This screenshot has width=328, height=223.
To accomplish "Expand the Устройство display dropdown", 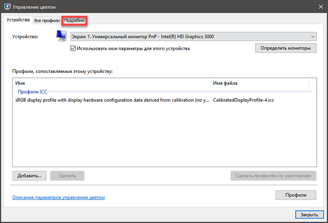I will (193, 36).
